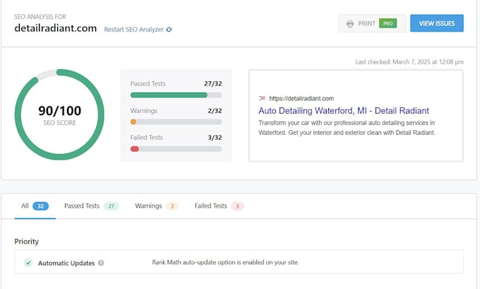This screenshot has height=289, width=480.
Task: Switch to the Failed Tests tab
Action: [x=219, y=206]
